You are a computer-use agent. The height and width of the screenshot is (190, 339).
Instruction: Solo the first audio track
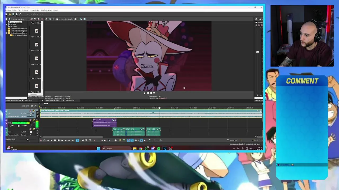click(34, 111)
